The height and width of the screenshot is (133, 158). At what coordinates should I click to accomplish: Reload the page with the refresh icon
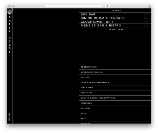pyautogui.click(x=103, y=6)
